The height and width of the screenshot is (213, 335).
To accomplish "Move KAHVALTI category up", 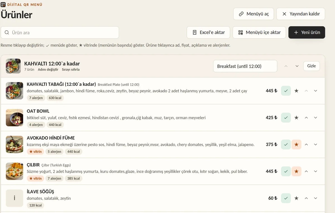I will tap(286, 66).
